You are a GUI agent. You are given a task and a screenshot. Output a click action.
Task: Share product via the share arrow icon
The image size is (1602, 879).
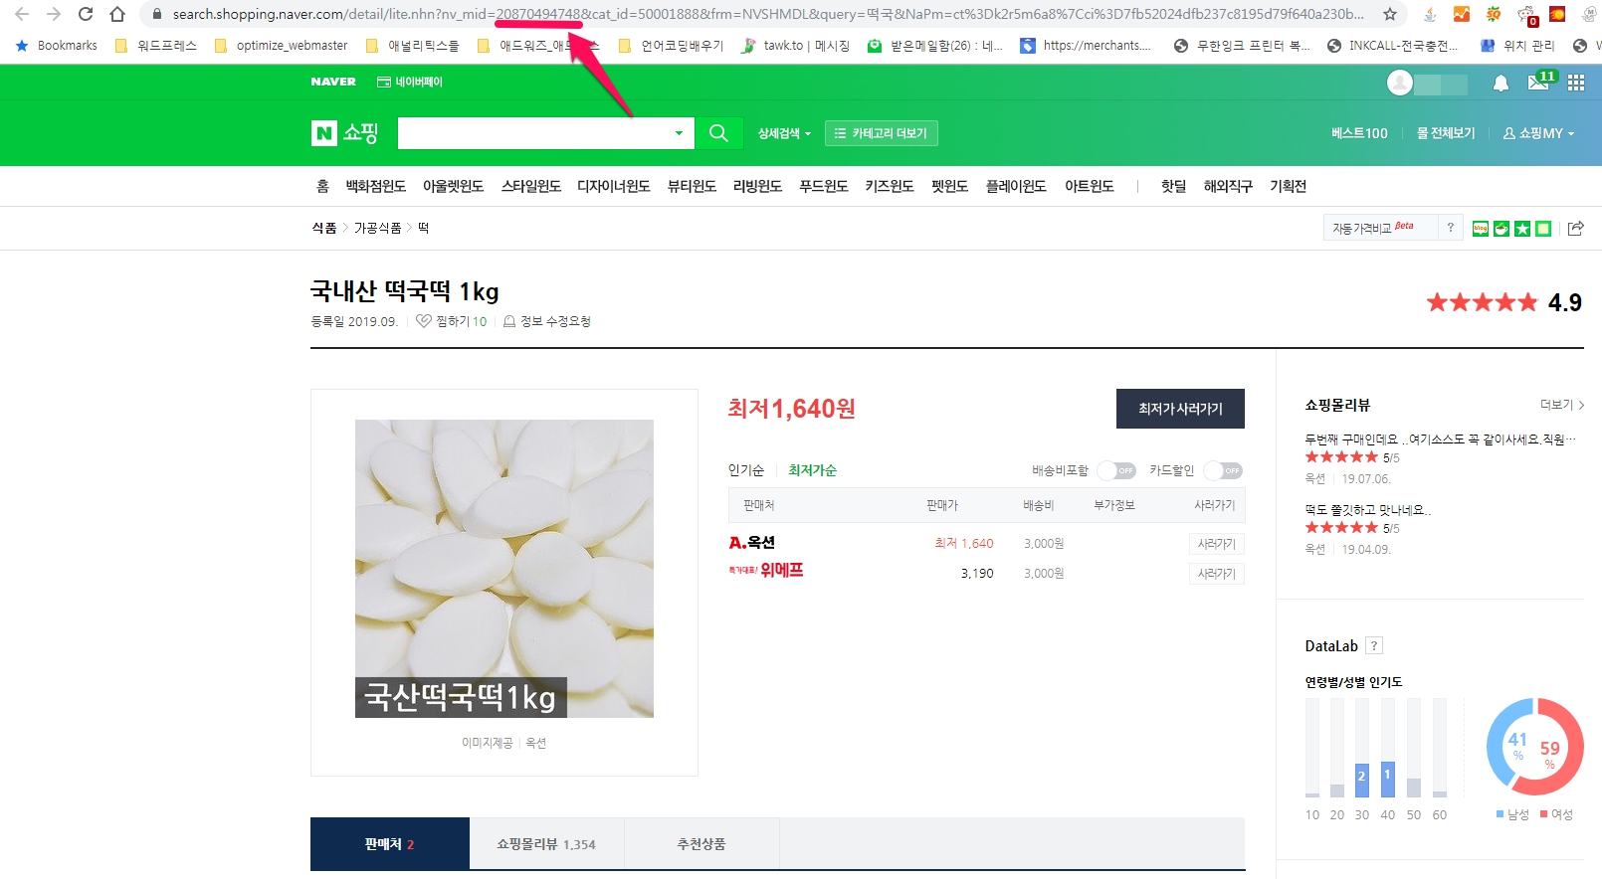(x=1575, y=229)
